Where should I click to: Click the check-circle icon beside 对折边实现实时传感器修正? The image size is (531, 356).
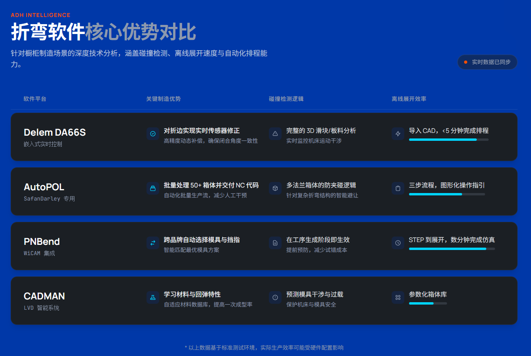tap(152, 134)
